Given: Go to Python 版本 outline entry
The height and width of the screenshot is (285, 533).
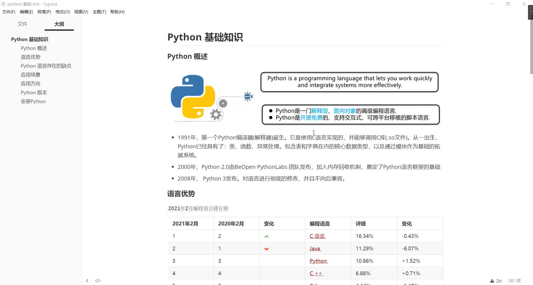Looking at the screenshot, I should point(34,93).
